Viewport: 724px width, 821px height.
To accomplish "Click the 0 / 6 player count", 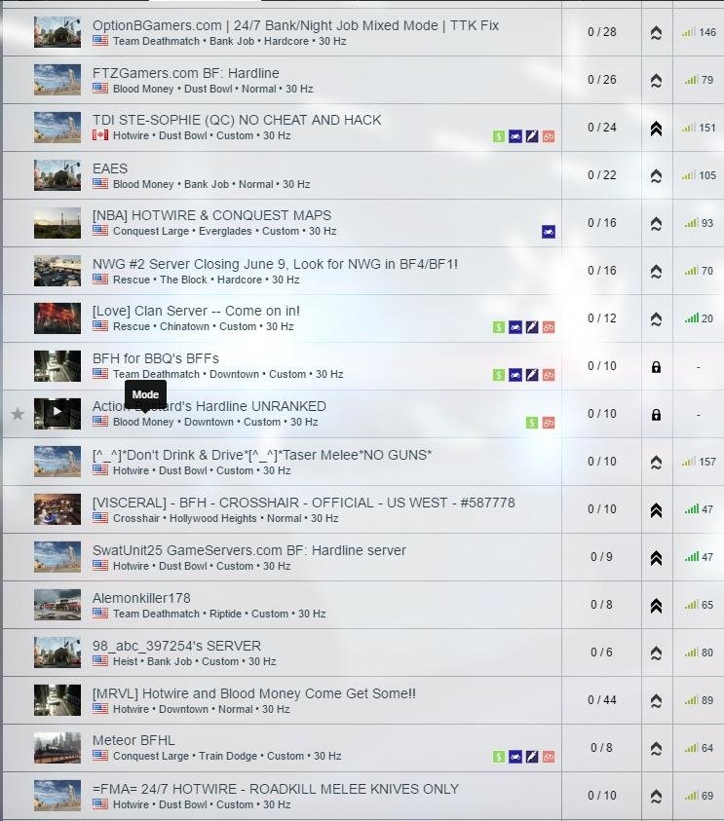I will tap(601, 653).
